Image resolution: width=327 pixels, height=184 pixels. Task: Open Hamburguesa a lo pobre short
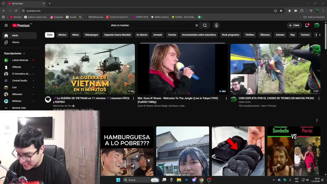coord(127,151)
